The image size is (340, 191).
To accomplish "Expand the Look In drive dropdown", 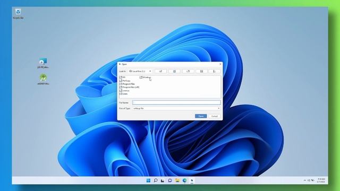I will point(150,71).
